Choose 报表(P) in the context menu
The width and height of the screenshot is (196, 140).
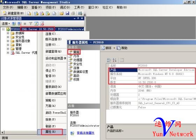[50, 119]
